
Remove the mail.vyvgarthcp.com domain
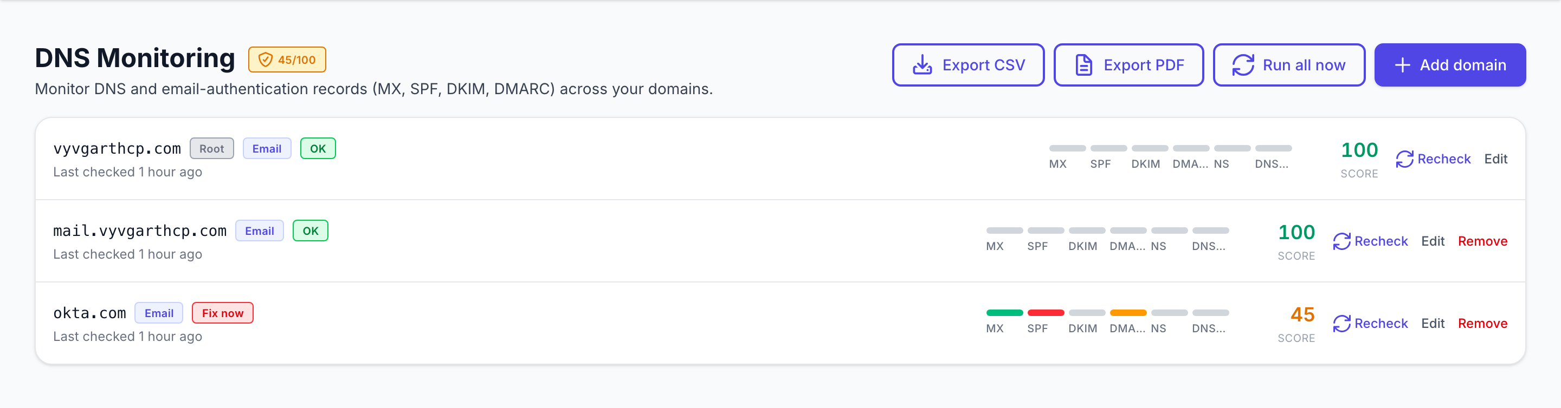pyautogui.click(x=1482, y=241)
